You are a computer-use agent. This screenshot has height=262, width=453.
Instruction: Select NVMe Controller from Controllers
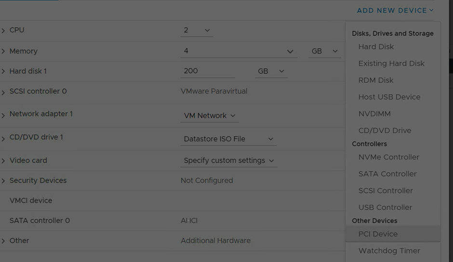(389, 157)
